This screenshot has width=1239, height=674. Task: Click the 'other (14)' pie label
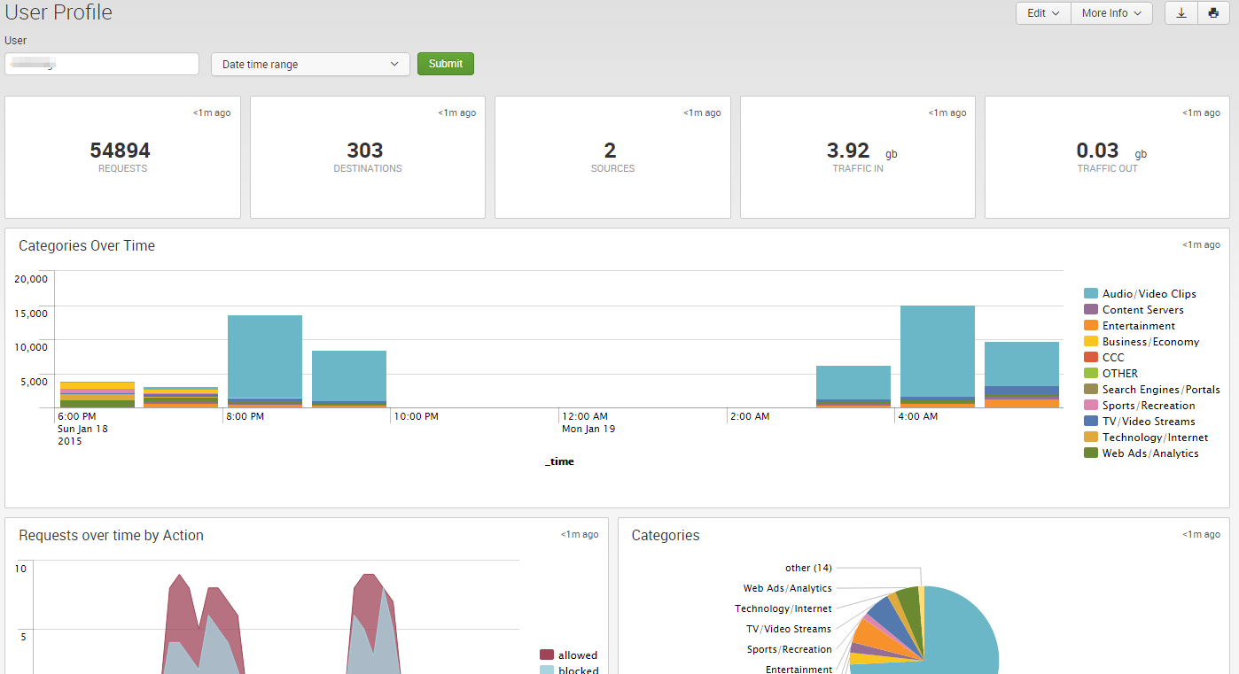[808, 568]
